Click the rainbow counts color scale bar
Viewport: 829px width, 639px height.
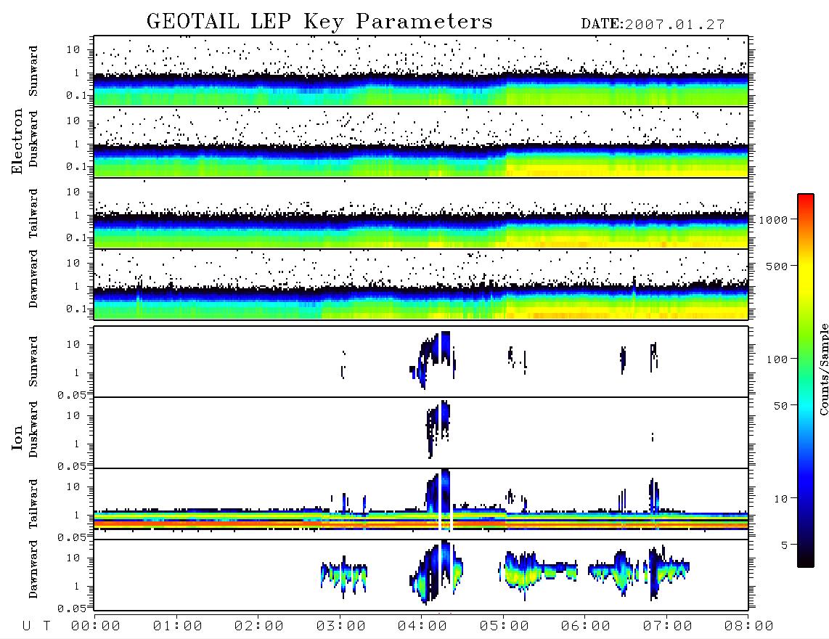(806, 380)
